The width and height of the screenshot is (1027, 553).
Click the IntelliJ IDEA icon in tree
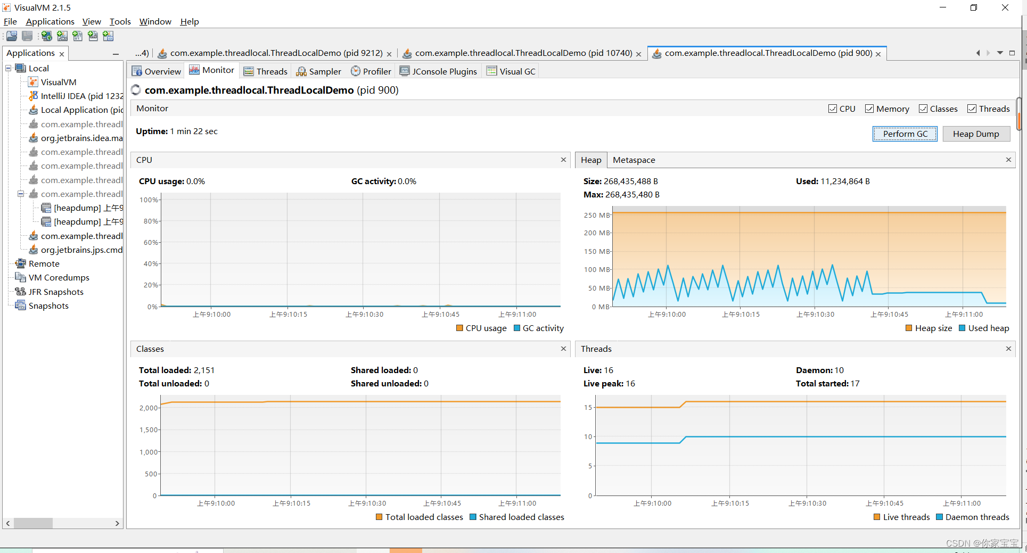click(33, 96)
